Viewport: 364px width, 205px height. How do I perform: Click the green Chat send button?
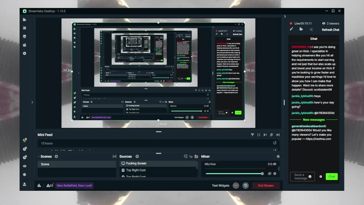332,177
